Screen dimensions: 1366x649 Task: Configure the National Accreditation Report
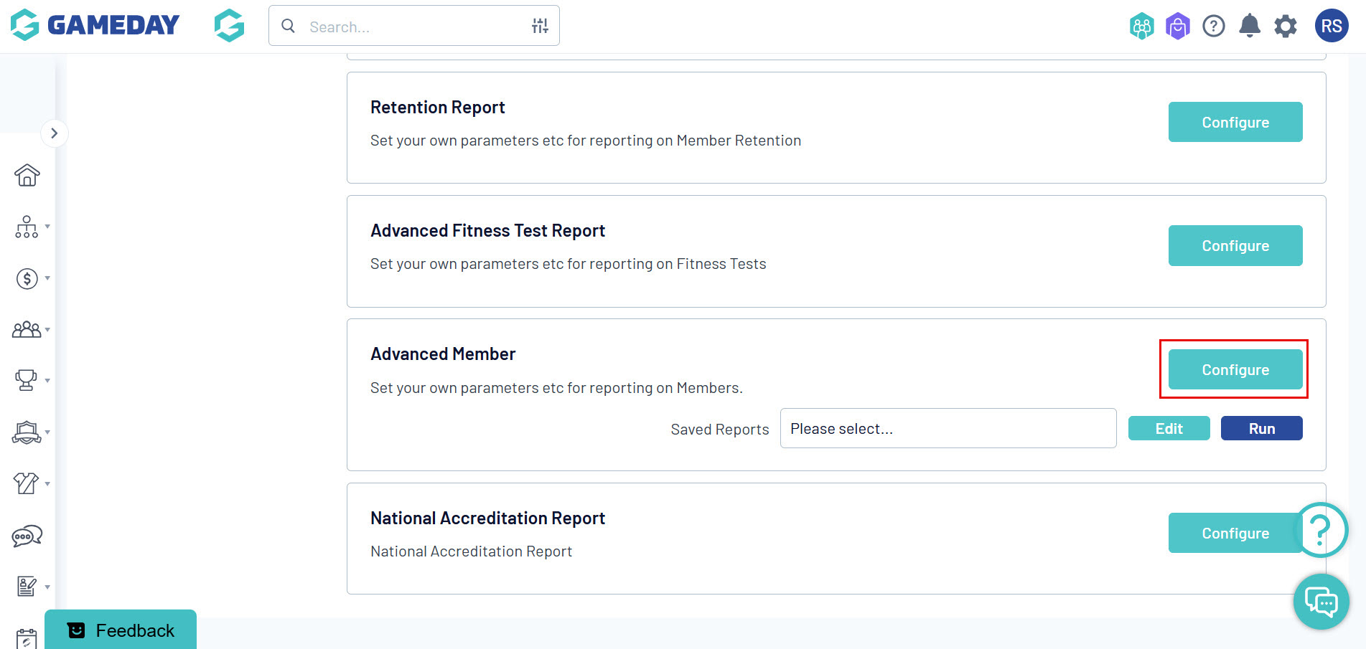[x=1235, y=533]
